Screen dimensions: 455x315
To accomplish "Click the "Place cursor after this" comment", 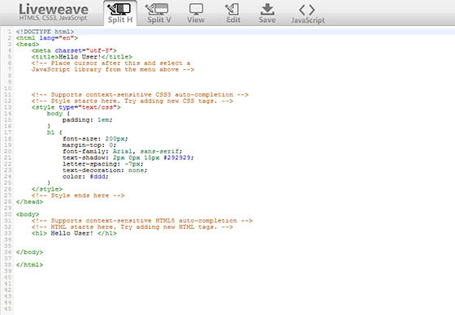I will coord(110,63).
